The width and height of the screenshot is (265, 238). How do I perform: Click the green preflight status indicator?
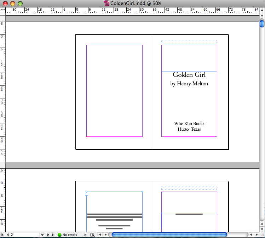59,235
